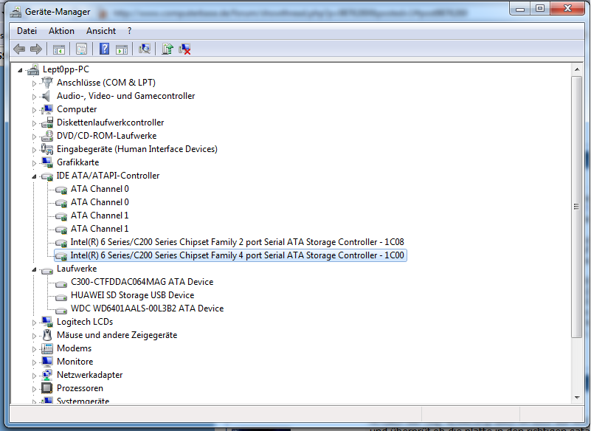Click the Diskettenlaufwerkcontroller icon

tap(47, 123)
